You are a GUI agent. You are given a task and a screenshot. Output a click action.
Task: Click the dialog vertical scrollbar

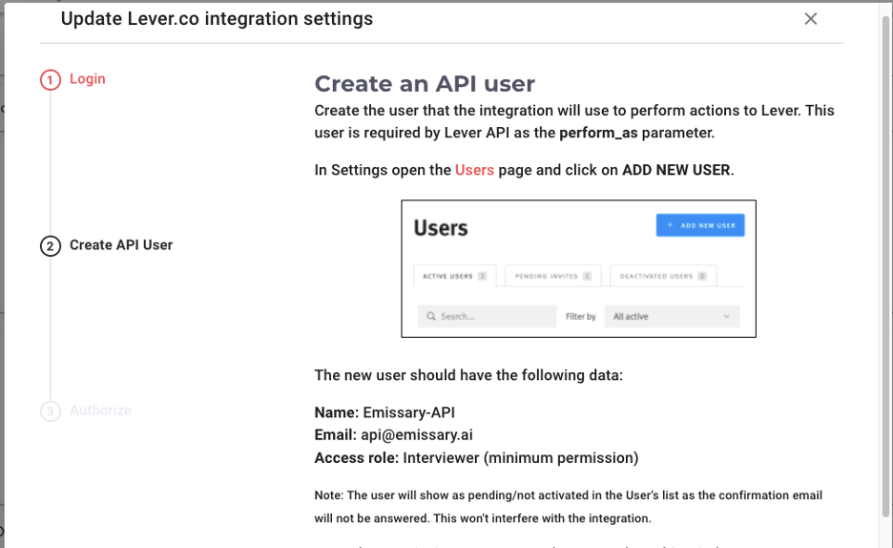click(885, 267)
